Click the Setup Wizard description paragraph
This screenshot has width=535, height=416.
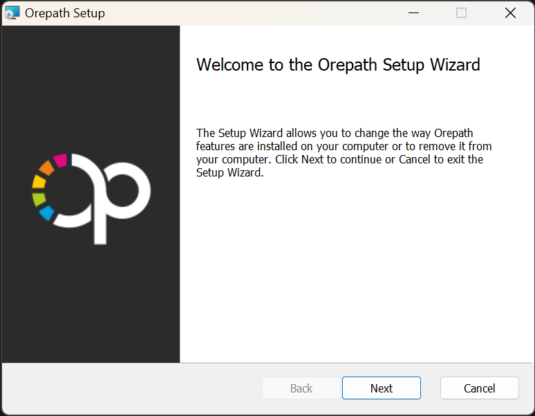(344, 153)
